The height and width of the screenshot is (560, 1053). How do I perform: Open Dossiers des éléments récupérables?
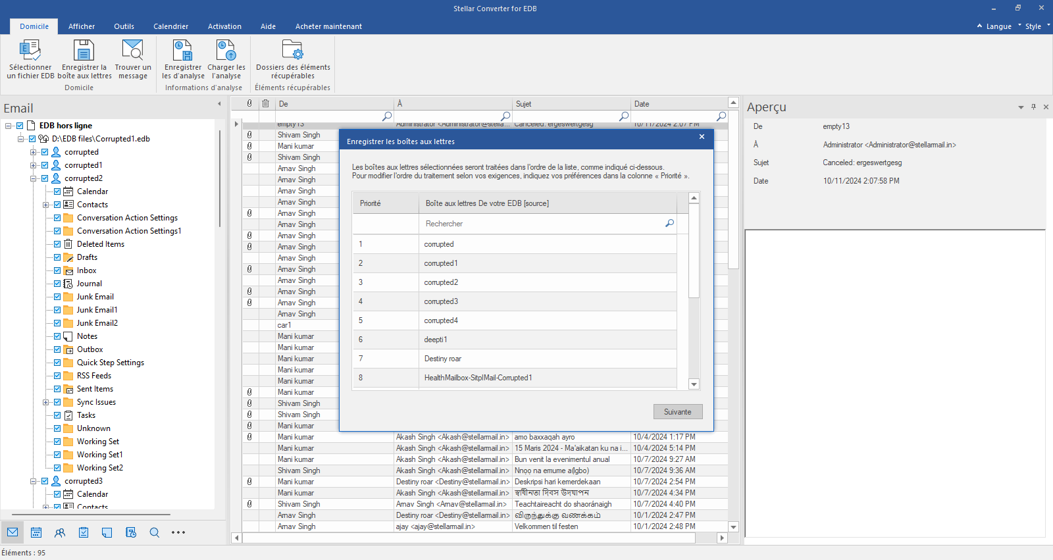[x=292, y=51]
